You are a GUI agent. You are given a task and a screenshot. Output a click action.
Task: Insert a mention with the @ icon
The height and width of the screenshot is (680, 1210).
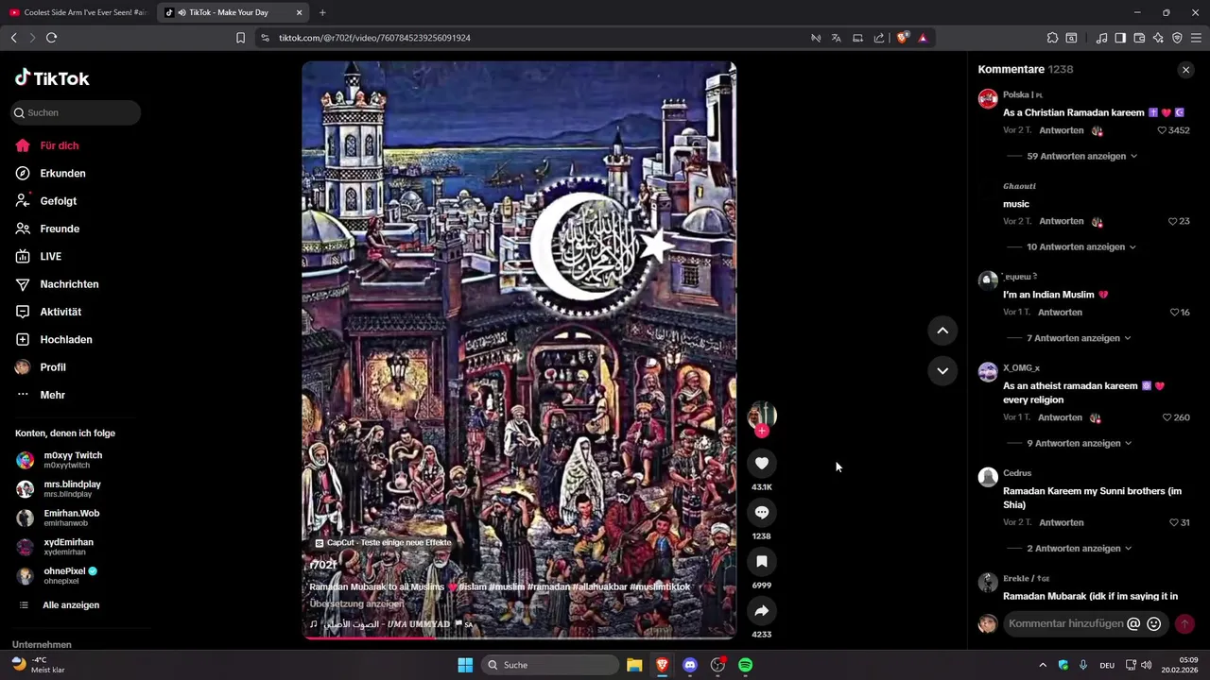coord(1133,623)
